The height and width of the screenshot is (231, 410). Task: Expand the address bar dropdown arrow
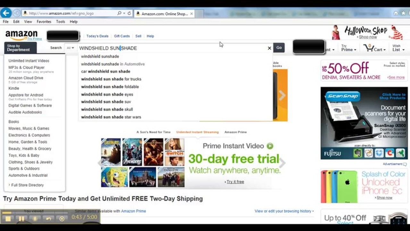124,13
